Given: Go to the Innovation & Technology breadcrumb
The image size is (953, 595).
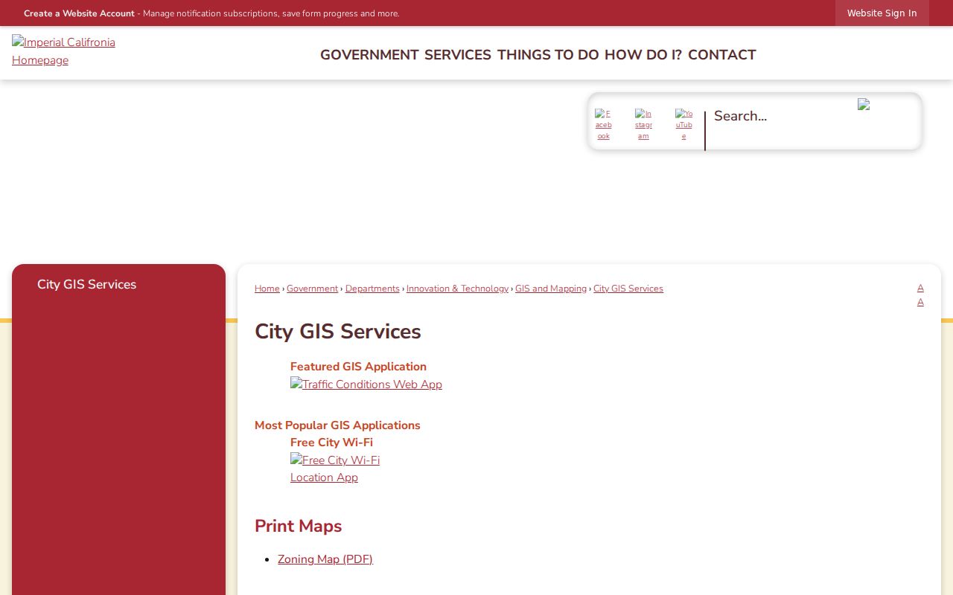Looking at the screenshot, I should coord(457,289).
